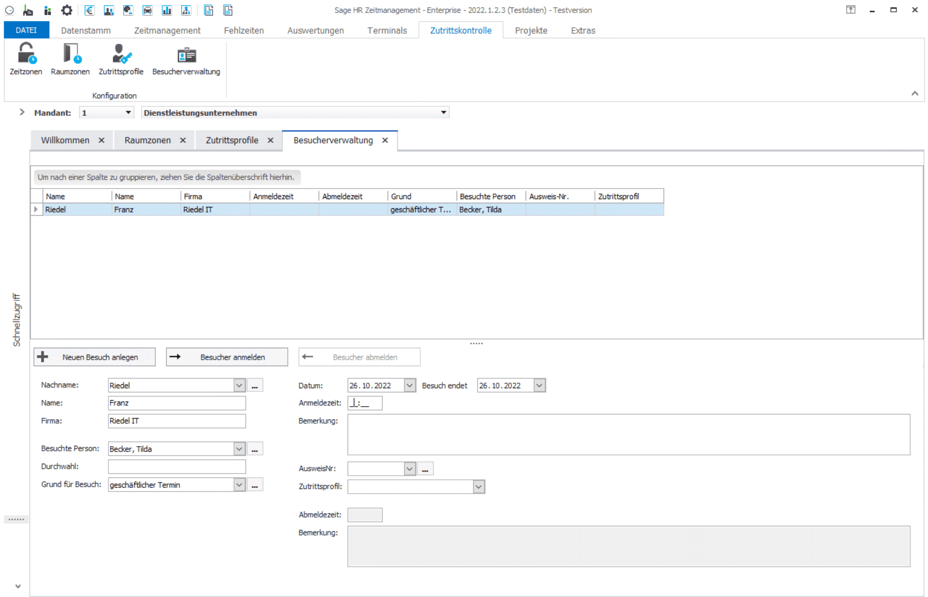The image size is (928, 597).
Task: Expand the Riedel row in the visitor grid
Action: pyautogui.click(x=36, y=209)
